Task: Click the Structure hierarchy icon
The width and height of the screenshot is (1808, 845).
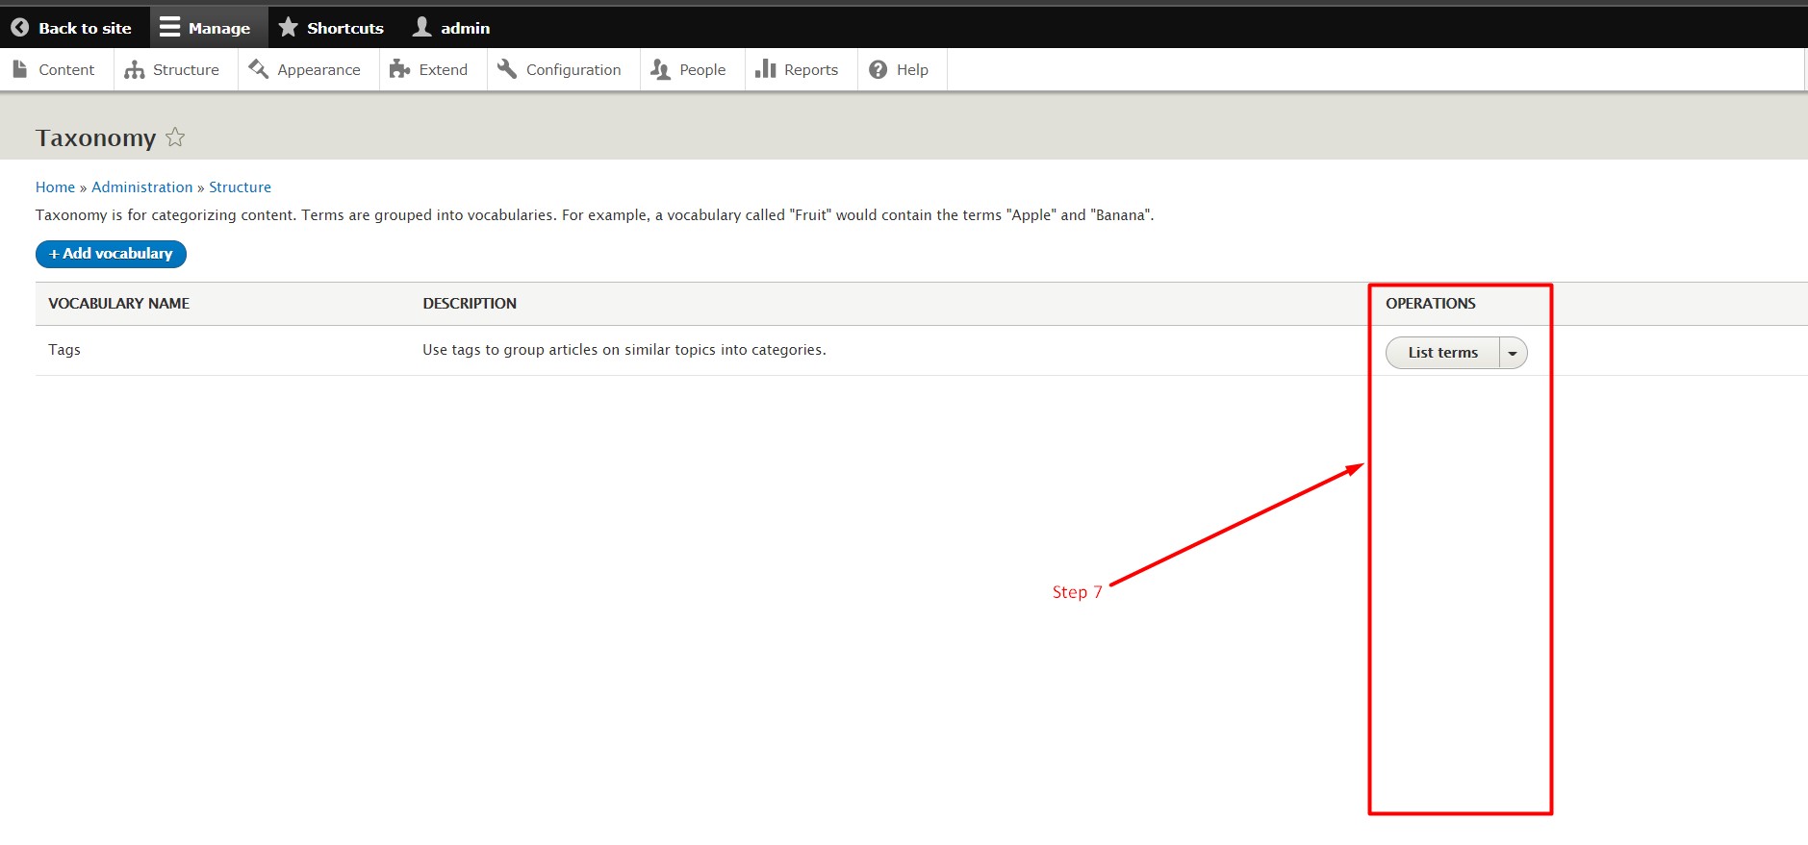Action: pos(135,69)
